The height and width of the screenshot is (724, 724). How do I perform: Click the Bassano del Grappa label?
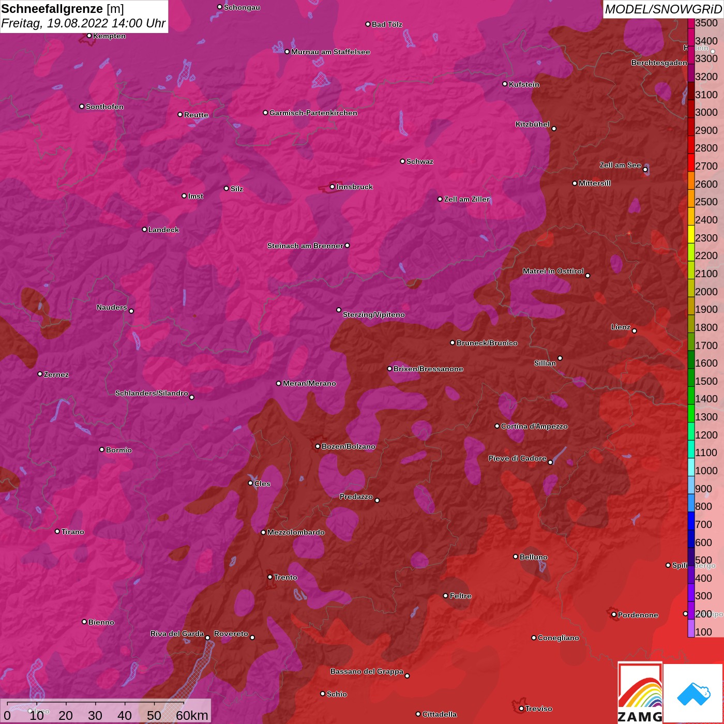point(367,671)
